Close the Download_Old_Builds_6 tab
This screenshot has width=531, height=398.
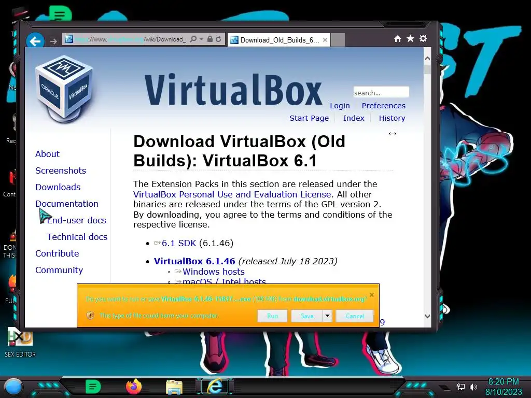point(325,40)
